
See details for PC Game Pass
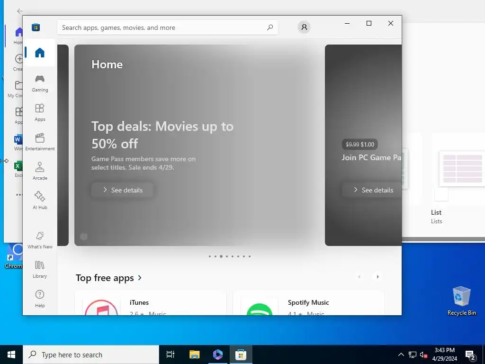point(372,190)
